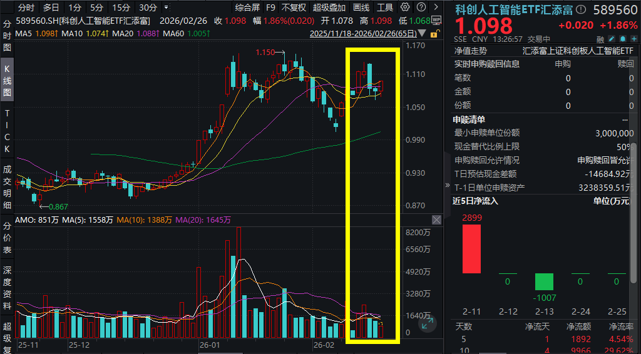The width and height of the screenshot is (641, 354).
Task: Toggle the 超级叠加 overlay option
Action: click(x=329, y=8)
